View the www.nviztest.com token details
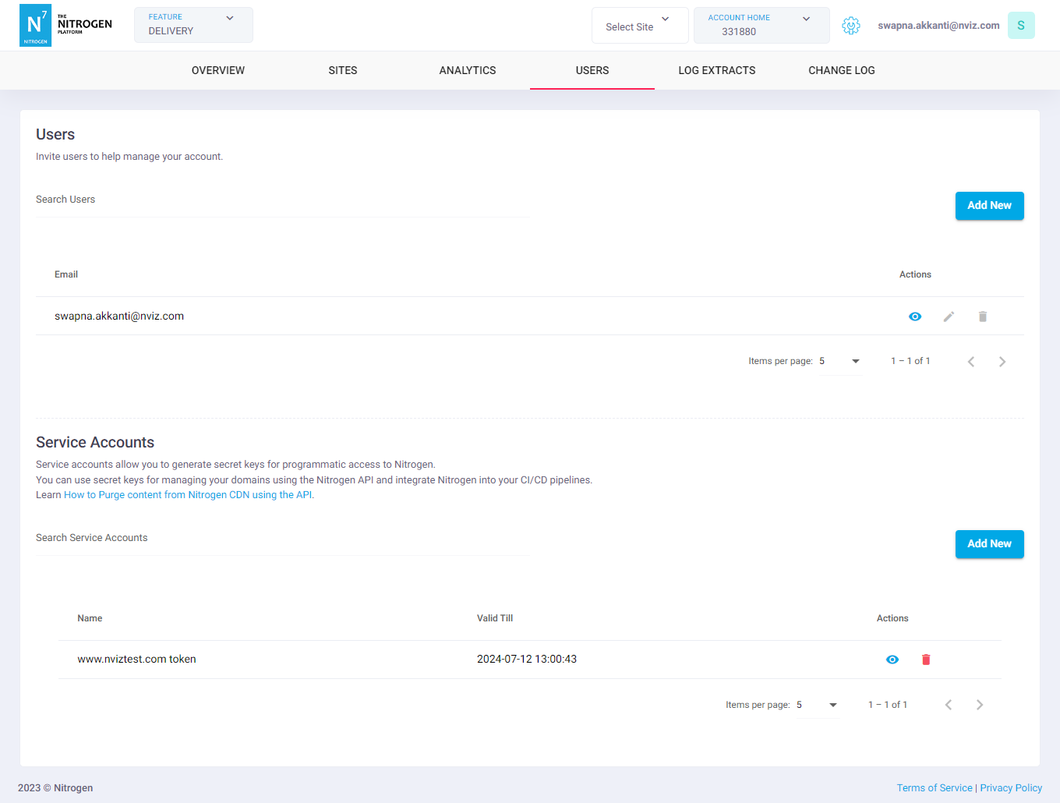Image resolution: width=1060 pixels, height=803 pixels. point(892,660)
